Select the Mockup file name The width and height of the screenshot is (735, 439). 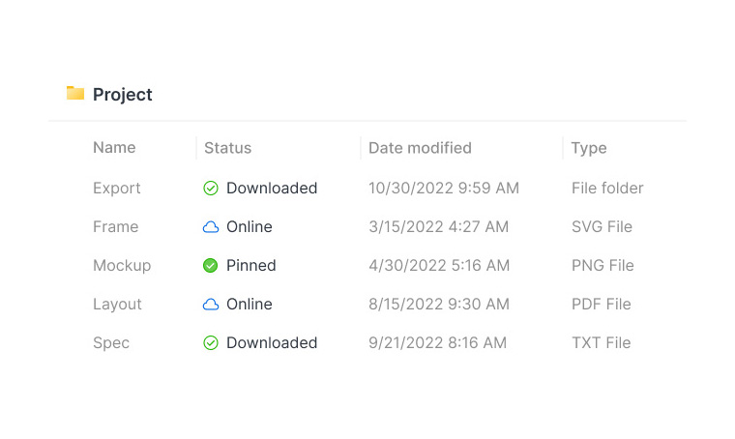pos(122,266)
